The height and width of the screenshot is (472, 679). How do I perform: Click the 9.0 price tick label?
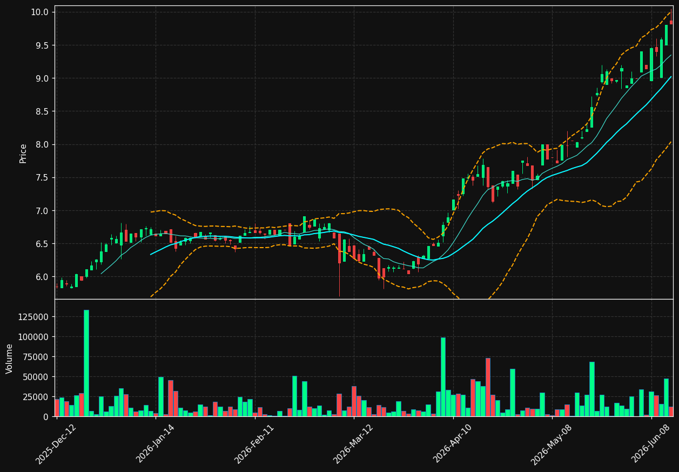point(42,78)
